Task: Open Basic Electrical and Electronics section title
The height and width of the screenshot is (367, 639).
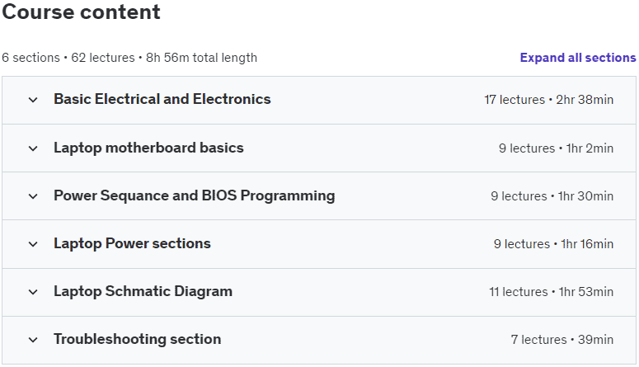Action: (x=162, y=99)
